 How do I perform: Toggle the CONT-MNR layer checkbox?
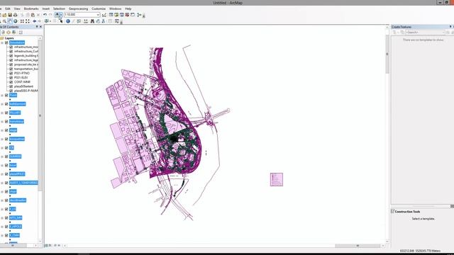tap(11, 82)
